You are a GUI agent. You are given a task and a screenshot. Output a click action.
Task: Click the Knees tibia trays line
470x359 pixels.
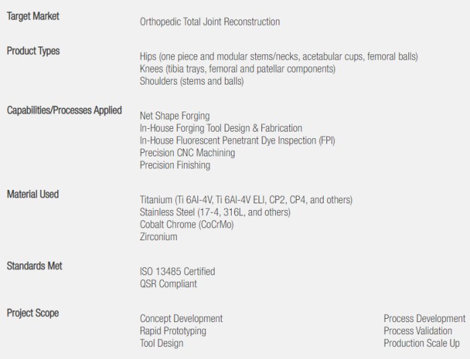(x=237, y=69)
